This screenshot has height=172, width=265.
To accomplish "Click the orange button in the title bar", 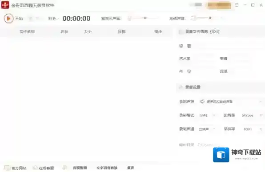I will pyautogui.click(x=219, y=5).
